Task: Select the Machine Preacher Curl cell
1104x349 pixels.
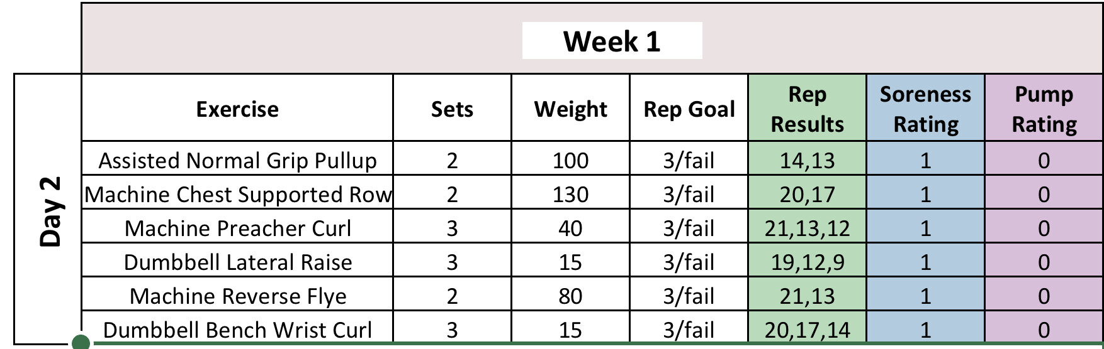Action: tap(237, 228)
